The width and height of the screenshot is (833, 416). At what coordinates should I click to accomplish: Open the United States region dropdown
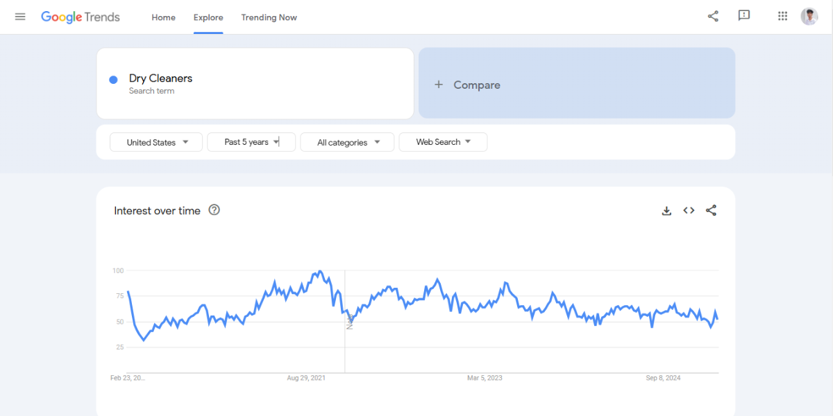click(156, 142)
